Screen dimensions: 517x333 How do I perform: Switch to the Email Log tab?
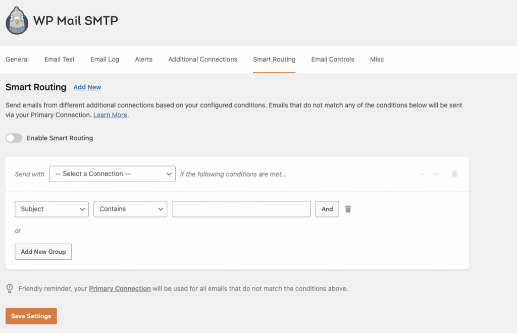click(x=105, y=59)
